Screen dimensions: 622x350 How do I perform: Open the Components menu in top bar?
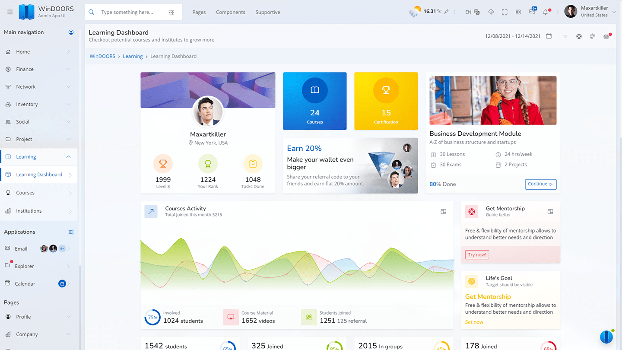(230, 12)
